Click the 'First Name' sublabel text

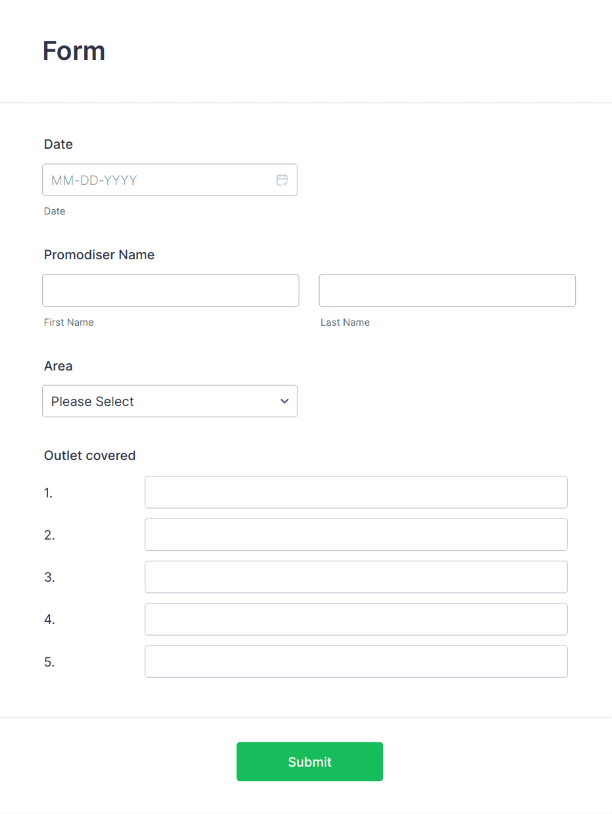[x=68, y=322]
